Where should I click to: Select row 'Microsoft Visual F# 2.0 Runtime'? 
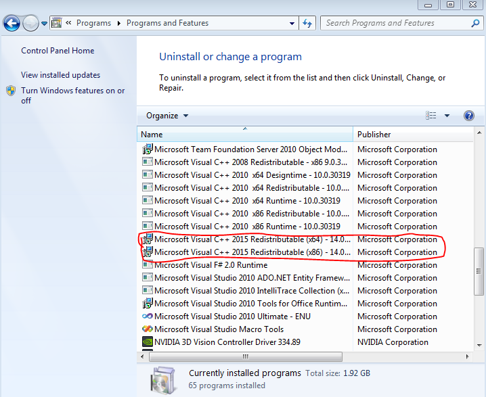pyautogui.click(x=305, y=265)
